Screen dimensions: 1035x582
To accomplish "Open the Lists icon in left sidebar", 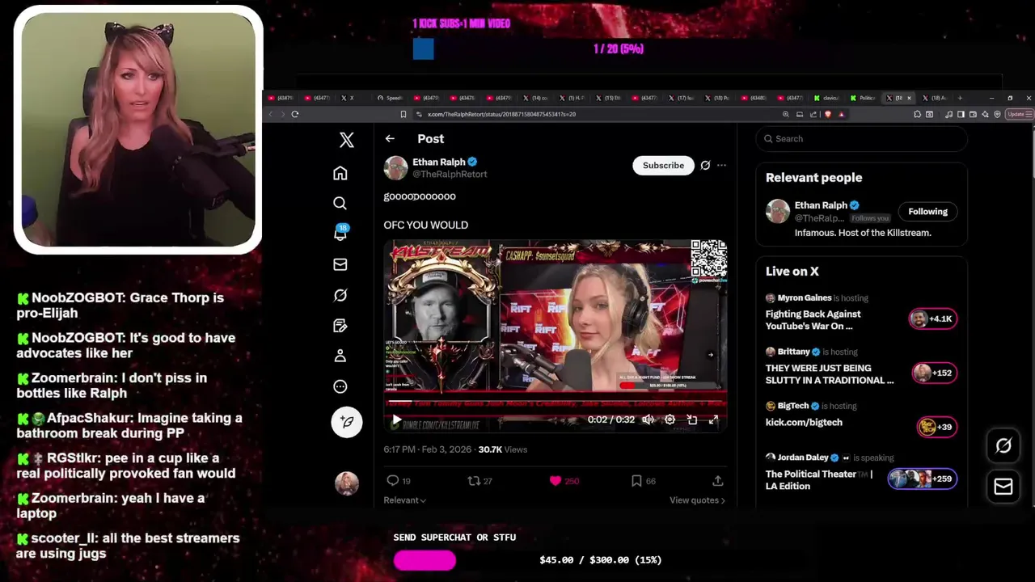I will [340, 326].
